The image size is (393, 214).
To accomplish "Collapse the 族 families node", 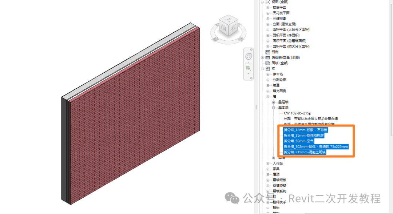I will [262, 69].
